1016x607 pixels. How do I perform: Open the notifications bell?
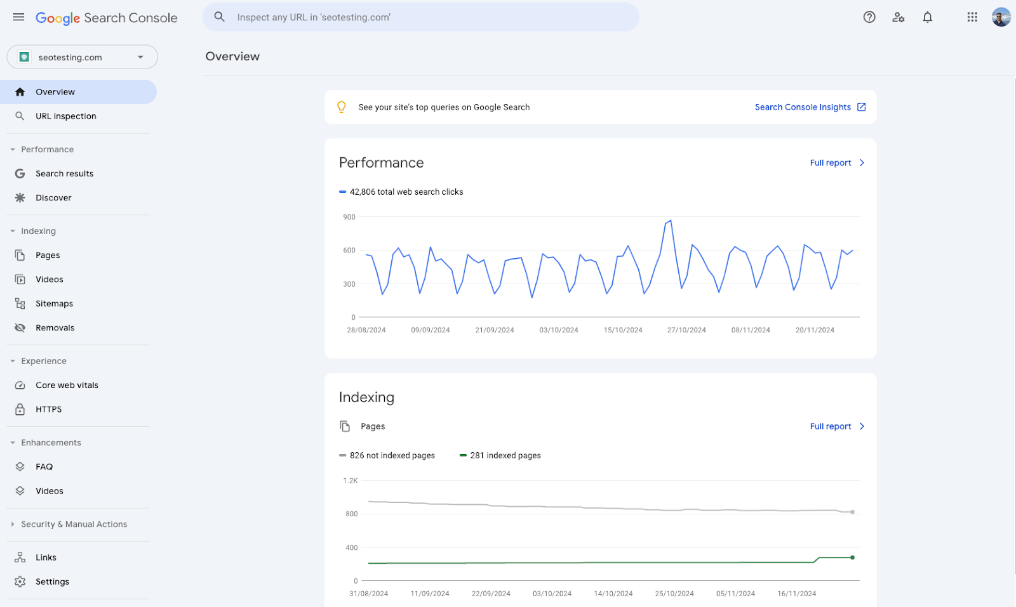point(928,17)
